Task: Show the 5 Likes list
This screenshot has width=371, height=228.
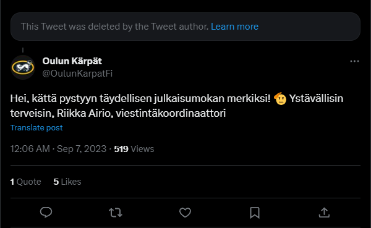Action: click(67, 182)
